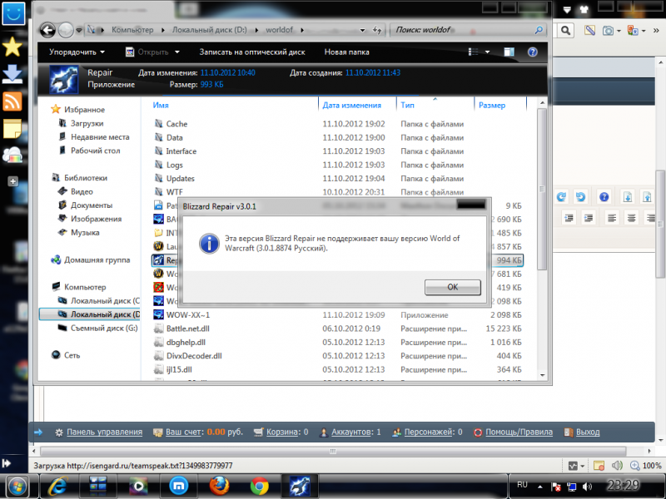Click the browser sidebar star favorites icon
Viewport: 666px width, 499px height.
tap(12, 47)
